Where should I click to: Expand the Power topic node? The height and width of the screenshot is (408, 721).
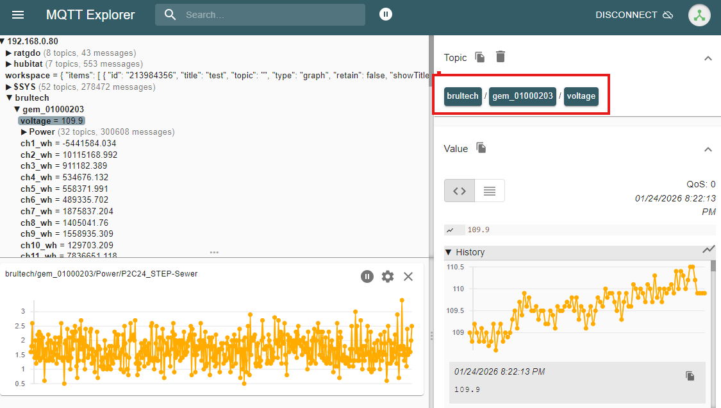(x=24, y=132)
